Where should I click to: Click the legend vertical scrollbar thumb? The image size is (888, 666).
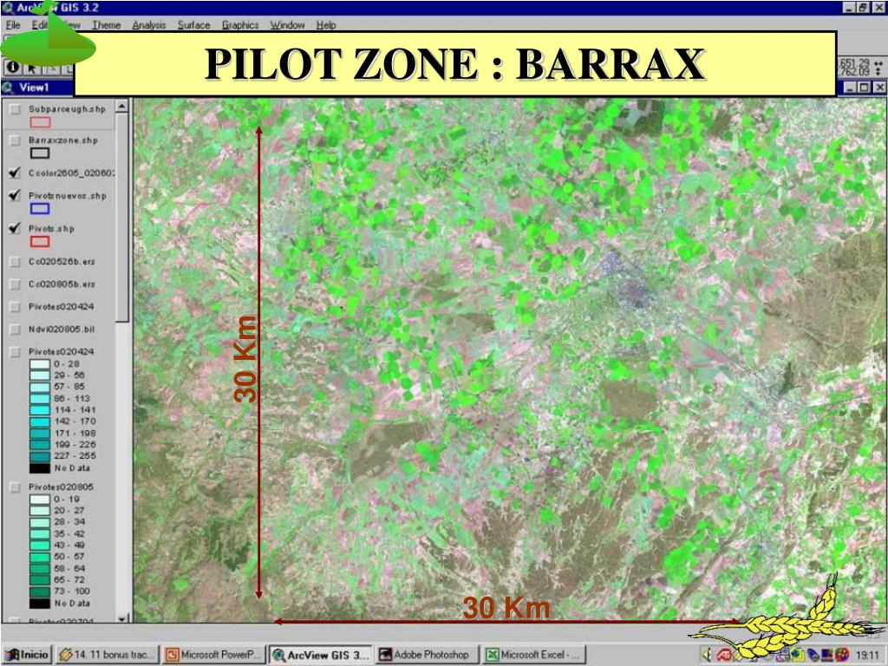pyautogui.click(x=122, y=218)
